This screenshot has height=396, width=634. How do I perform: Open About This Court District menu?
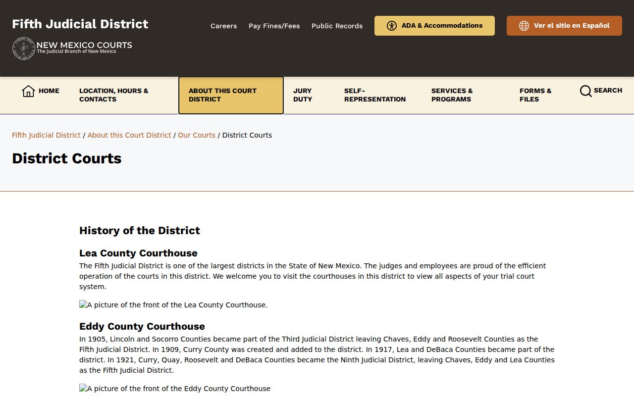[x=231, y=95]
